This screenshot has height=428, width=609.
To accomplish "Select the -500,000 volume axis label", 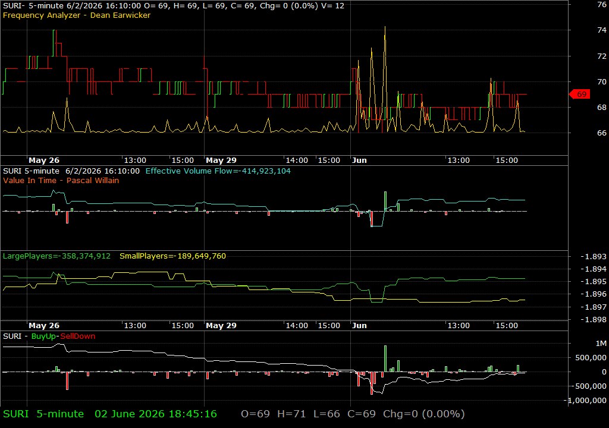I will click(589, 386).
